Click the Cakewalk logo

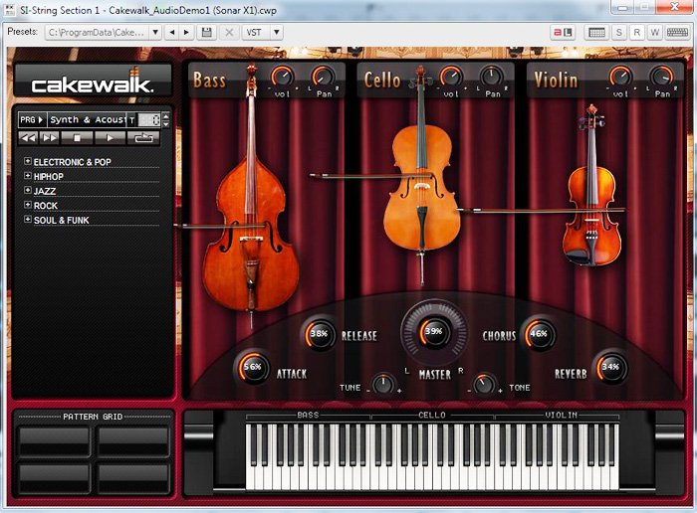[x=93, y=81]
